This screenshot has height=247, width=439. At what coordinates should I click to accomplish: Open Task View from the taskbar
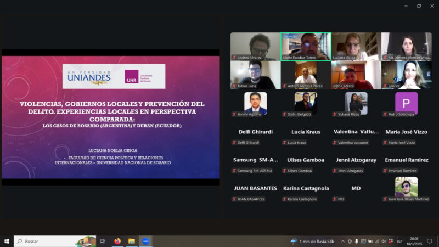pyautogui.click(x=103, y=241)
